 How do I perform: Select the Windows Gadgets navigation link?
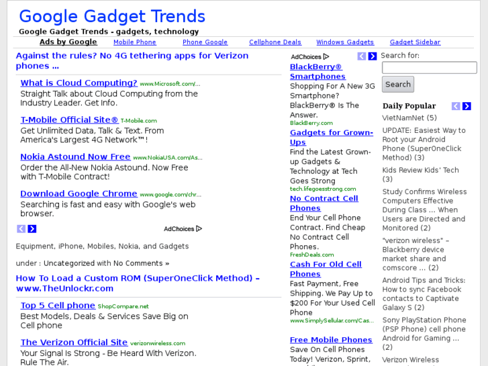345,42
